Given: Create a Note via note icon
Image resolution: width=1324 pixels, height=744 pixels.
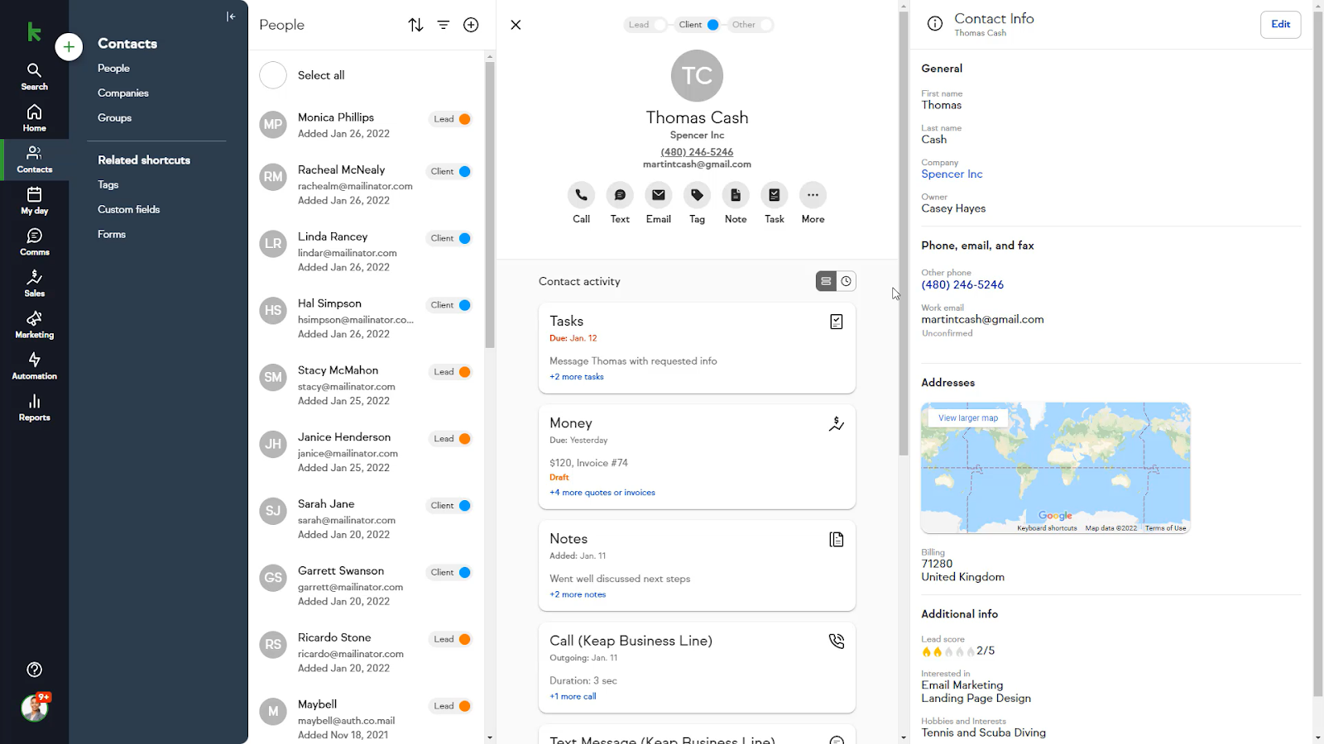Looking at the screenshot, I should click(736, 195).
